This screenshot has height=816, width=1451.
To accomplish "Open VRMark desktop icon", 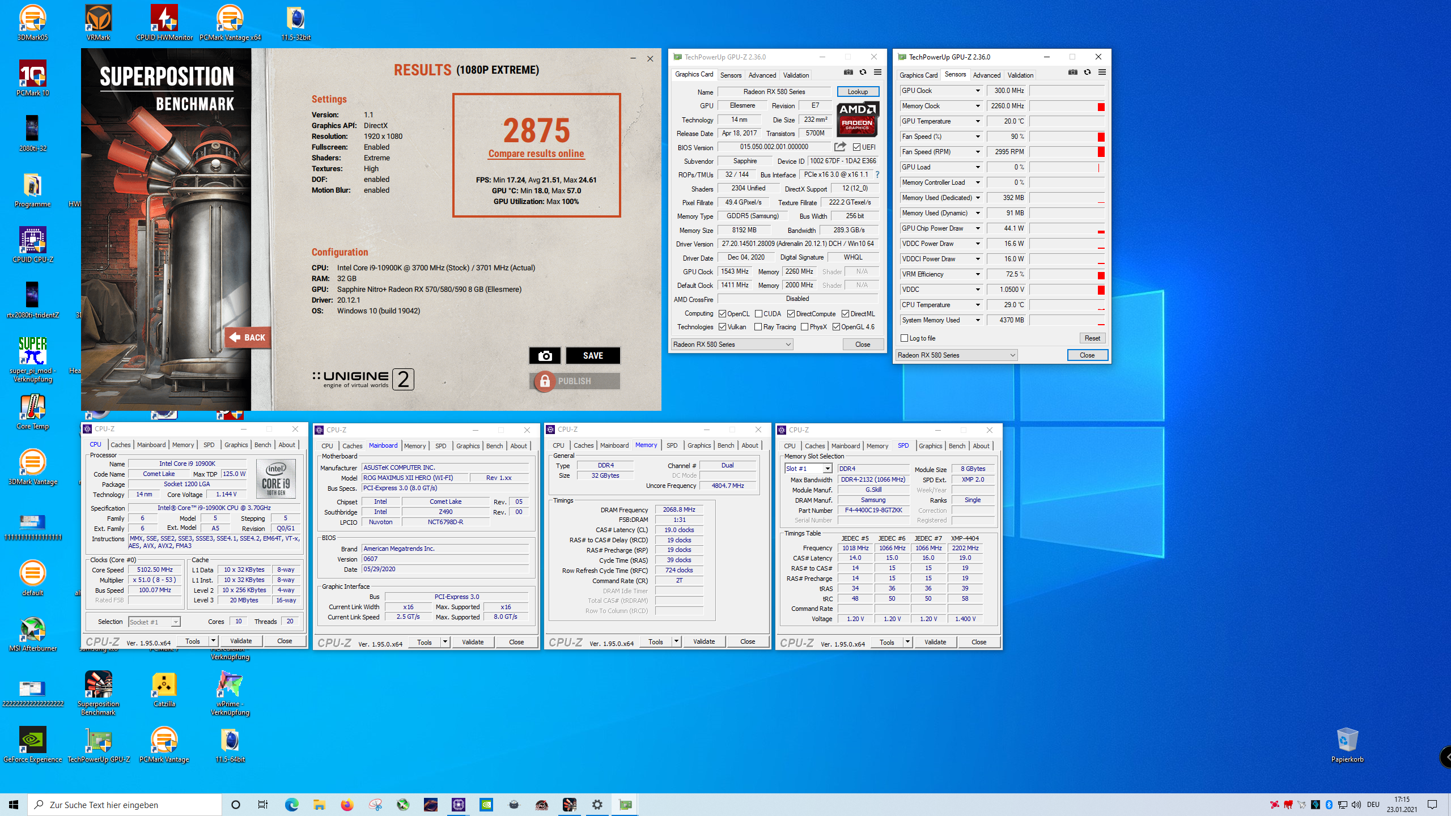I will (98, 23).
